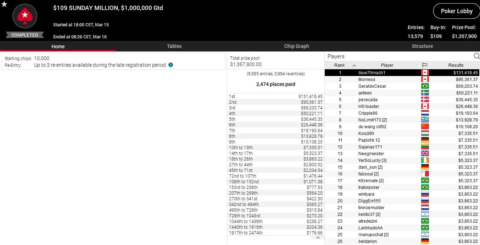Open the player search magnifier icon
480x245 pixels.
click(x=476, y=56)
